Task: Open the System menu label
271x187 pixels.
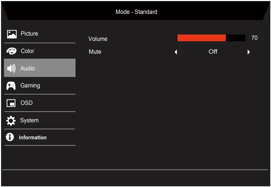Action: click(x=29, y=121)
